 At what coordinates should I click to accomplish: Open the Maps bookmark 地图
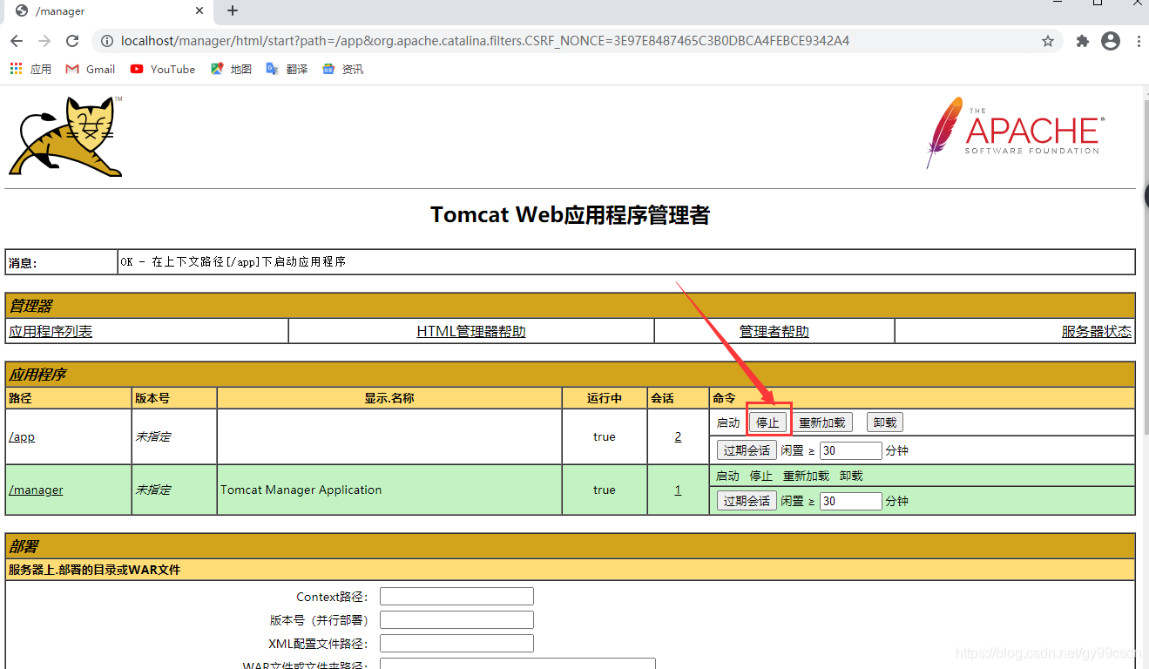click(x=231, y=69)
